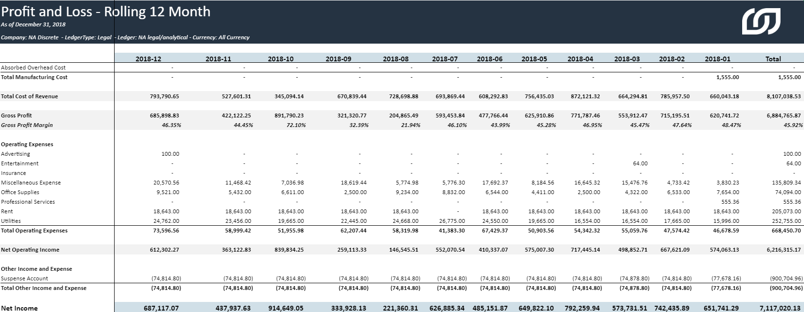Select the 2018-06 column header
804x312 pixels.
click(x=489, y=59)
